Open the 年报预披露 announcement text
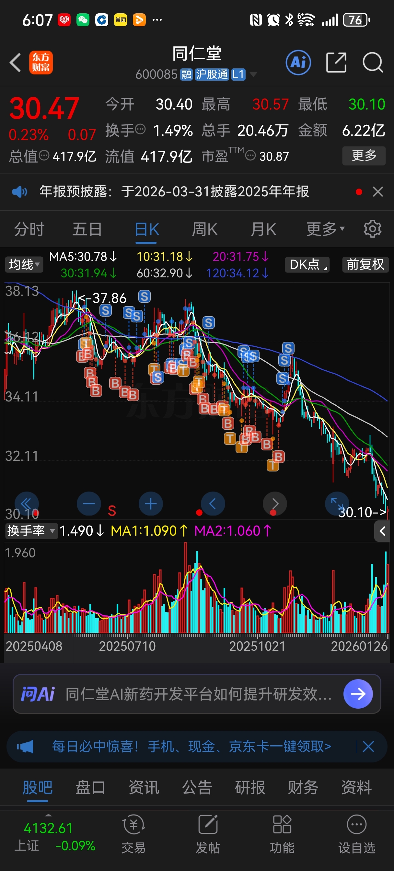Screen dimensions: 394x871 click(x=174, y=192)
